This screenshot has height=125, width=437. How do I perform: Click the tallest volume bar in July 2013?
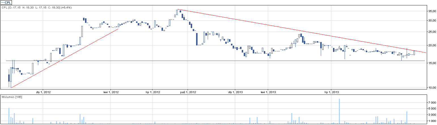click(339, 111)
